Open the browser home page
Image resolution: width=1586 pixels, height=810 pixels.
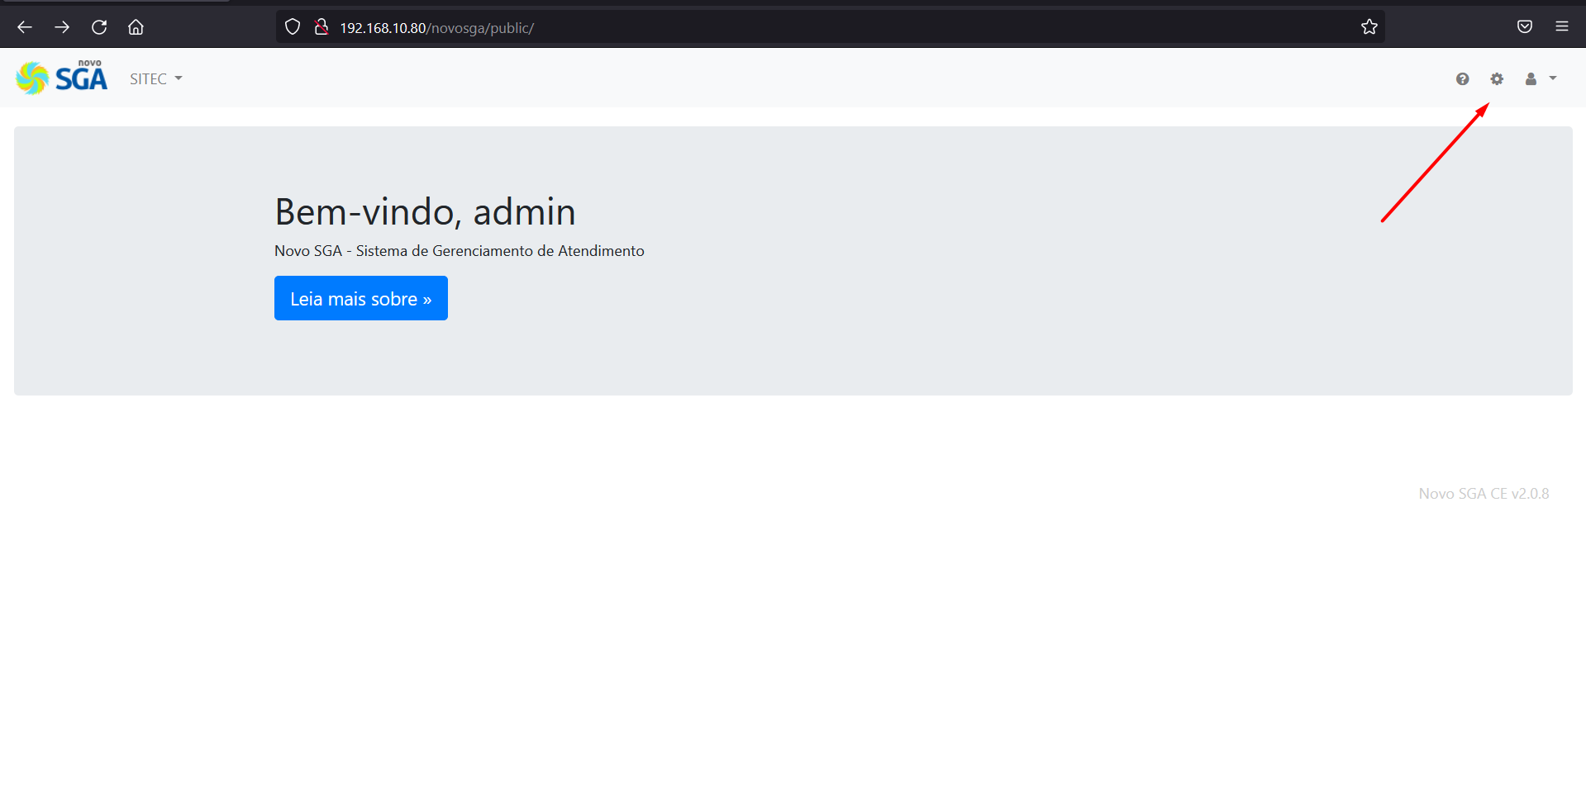click(136, 27)
